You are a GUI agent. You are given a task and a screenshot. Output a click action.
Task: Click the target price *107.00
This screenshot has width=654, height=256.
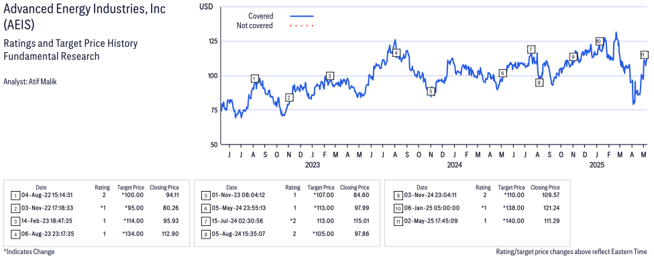click(323, 195)
